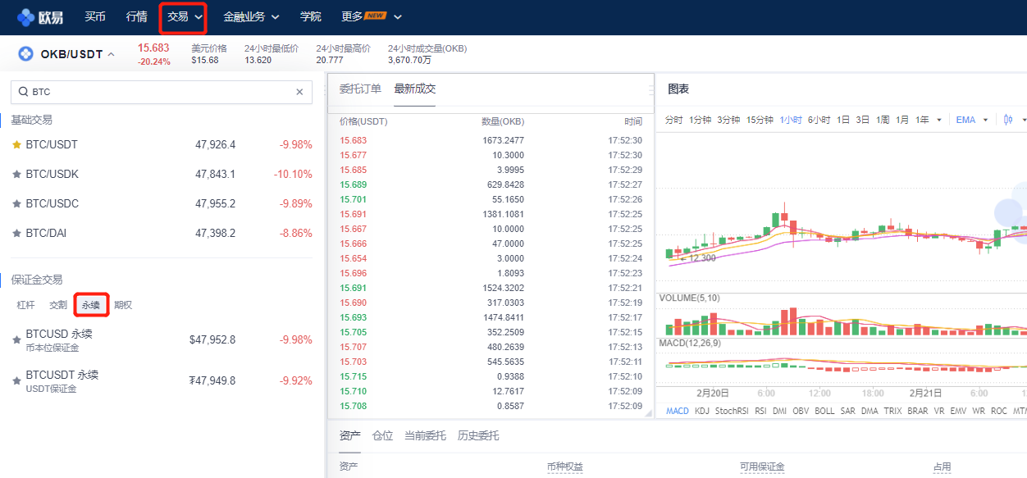Open the BTC/USDK trading pair row
This screenshot has width=1027, height=478.
162,175
